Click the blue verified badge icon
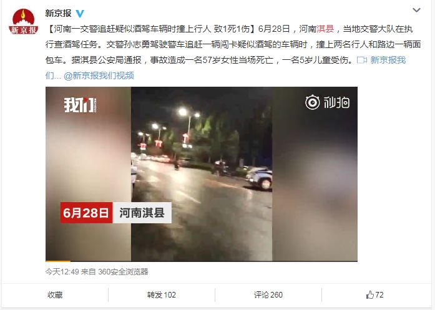Image resolution: width=435 pixels, height=310 pixels. [80, 13]
